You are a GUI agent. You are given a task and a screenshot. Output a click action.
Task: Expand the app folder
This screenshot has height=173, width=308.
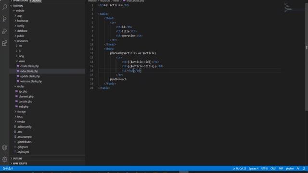tap(19, 16)
